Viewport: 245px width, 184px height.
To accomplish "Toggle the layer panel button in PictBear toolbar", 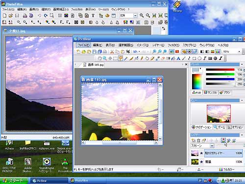I will (x=195, y=52).
